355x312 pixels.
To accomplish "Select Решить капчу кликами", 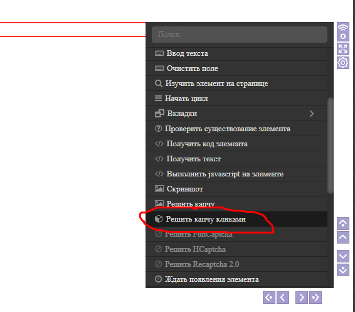I will point(236,219).
